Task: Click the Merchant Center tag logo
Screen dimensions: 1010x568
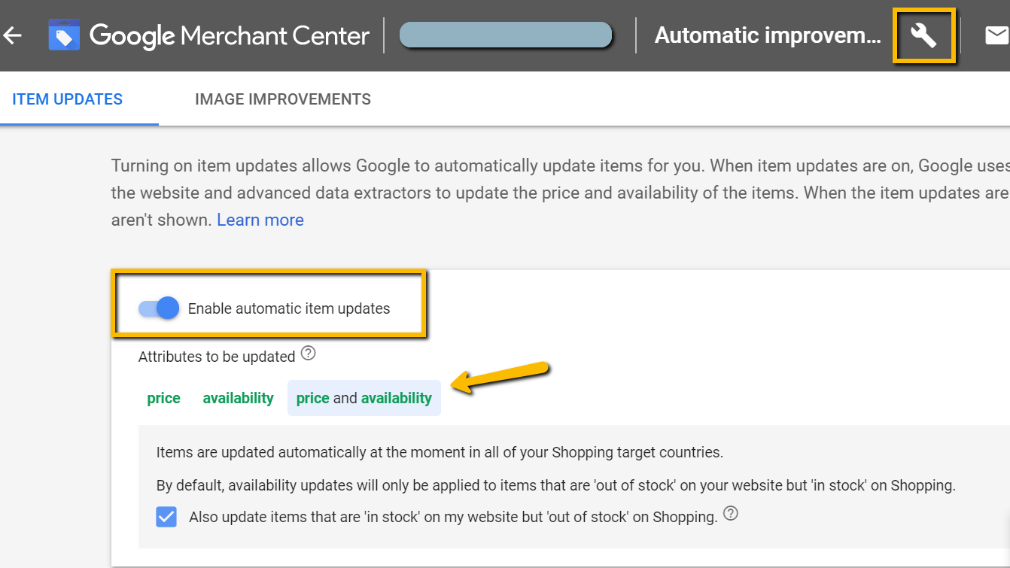Action: [64, 35]
